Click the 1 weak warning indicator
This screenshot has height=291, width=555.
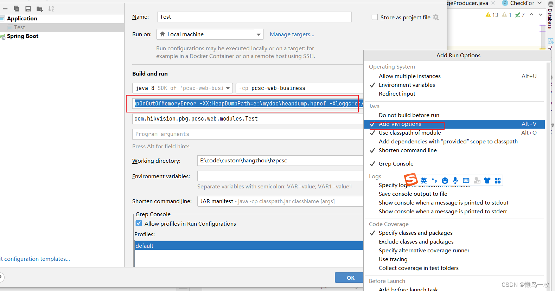[507, 15]
